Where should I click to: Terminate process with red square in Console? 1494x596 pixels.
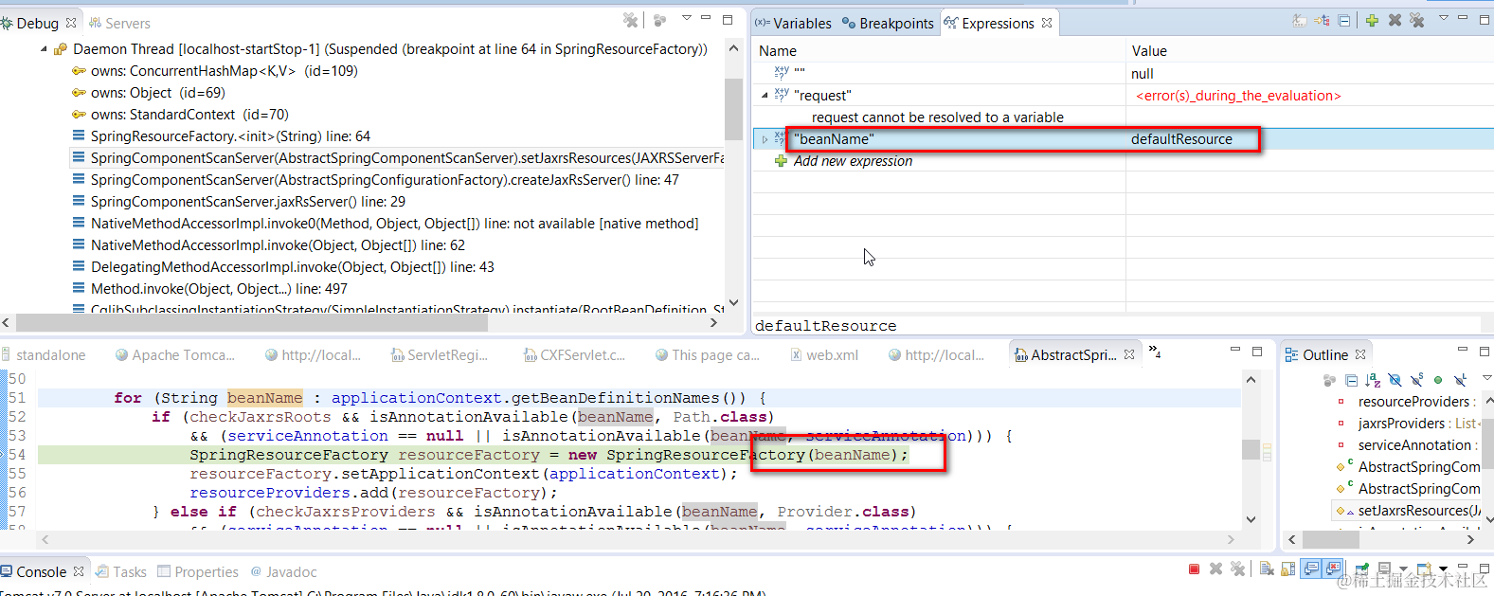1194,569
